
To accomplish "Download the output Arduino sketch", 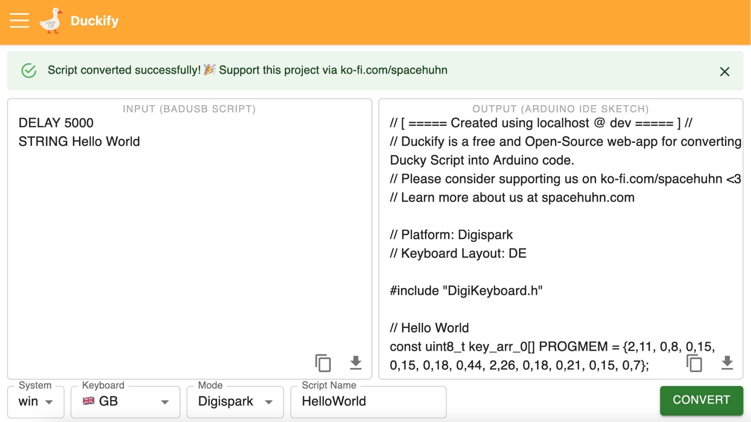I will (x=727, y=363).
